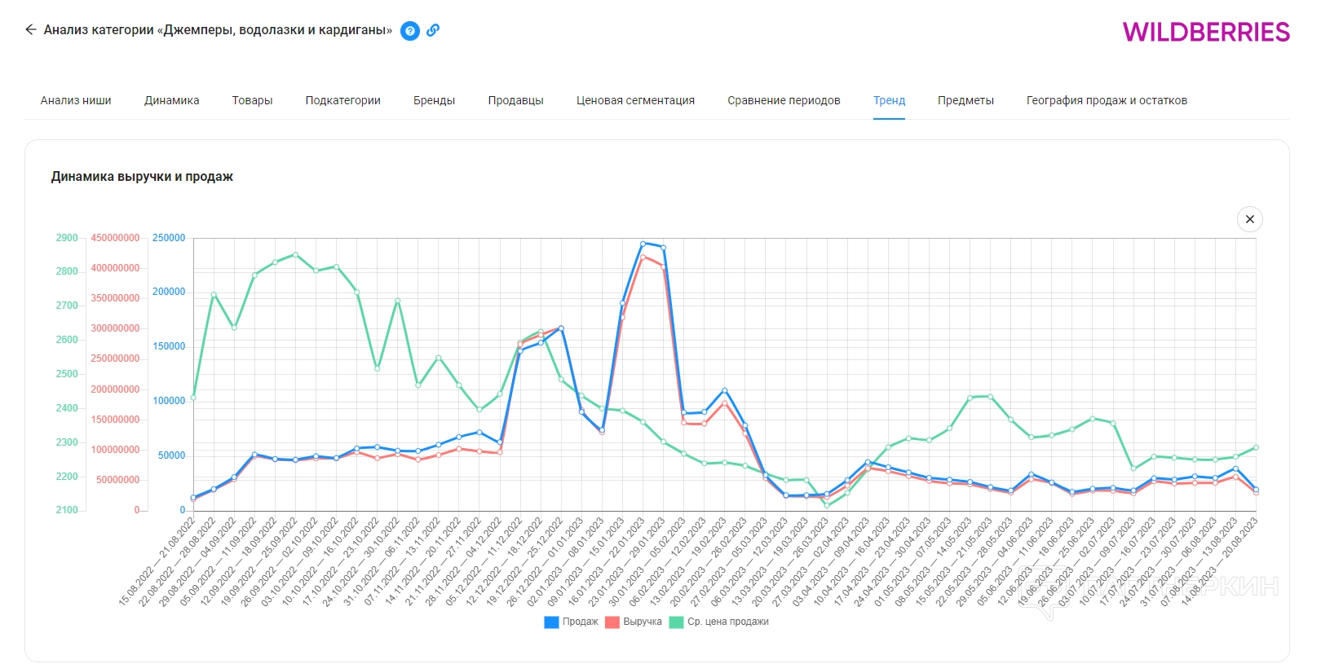Open the Предметы tab
Screen dimensions: 1321x664
tap(965, 100)
